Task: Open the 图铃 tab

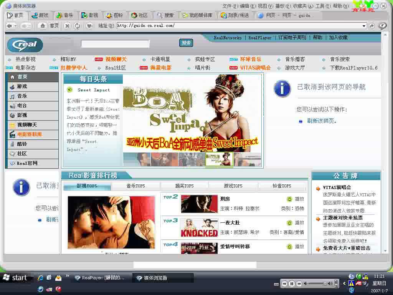Action: (114, 15)
